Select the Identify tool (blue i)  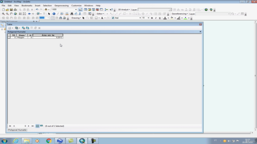tap(54, 14)
